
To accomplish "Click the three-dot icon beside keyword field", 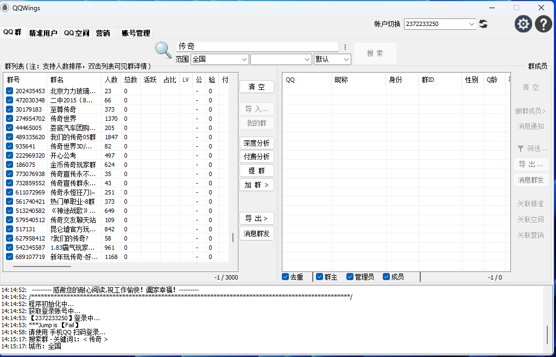I will (345, 47).
